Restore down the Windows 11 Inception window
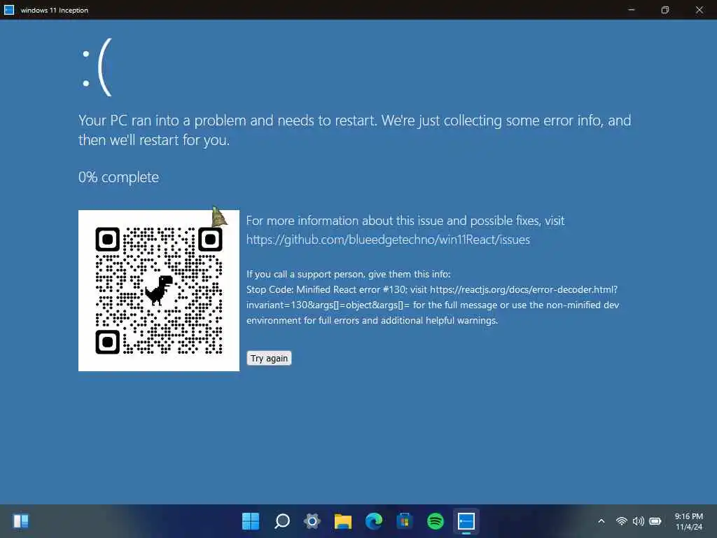The height and width of the screenshot is (538, 717). (x=665, y=10)
